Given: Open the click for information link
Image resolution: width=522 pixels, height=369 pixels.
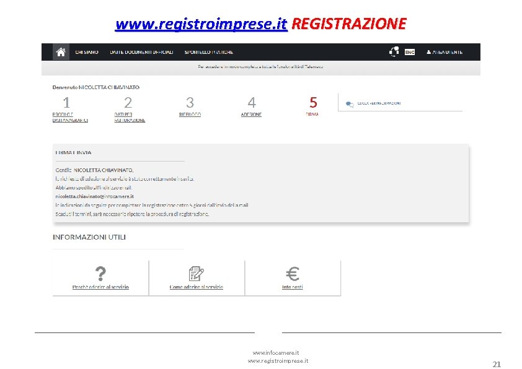Looking at the screenshot, I should coord(379,103).
